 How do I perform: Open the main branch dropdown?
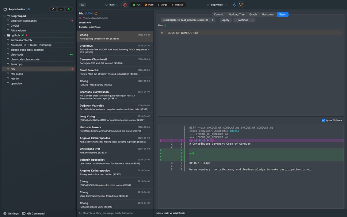pyautogui.click(x=112, y=5)
